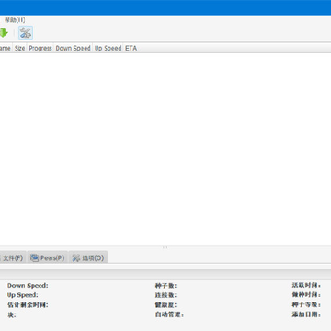The width and height of the screenshot is (331, 331).
Task: Switch to the Peers(P) tab
Action: coord(48,257)
